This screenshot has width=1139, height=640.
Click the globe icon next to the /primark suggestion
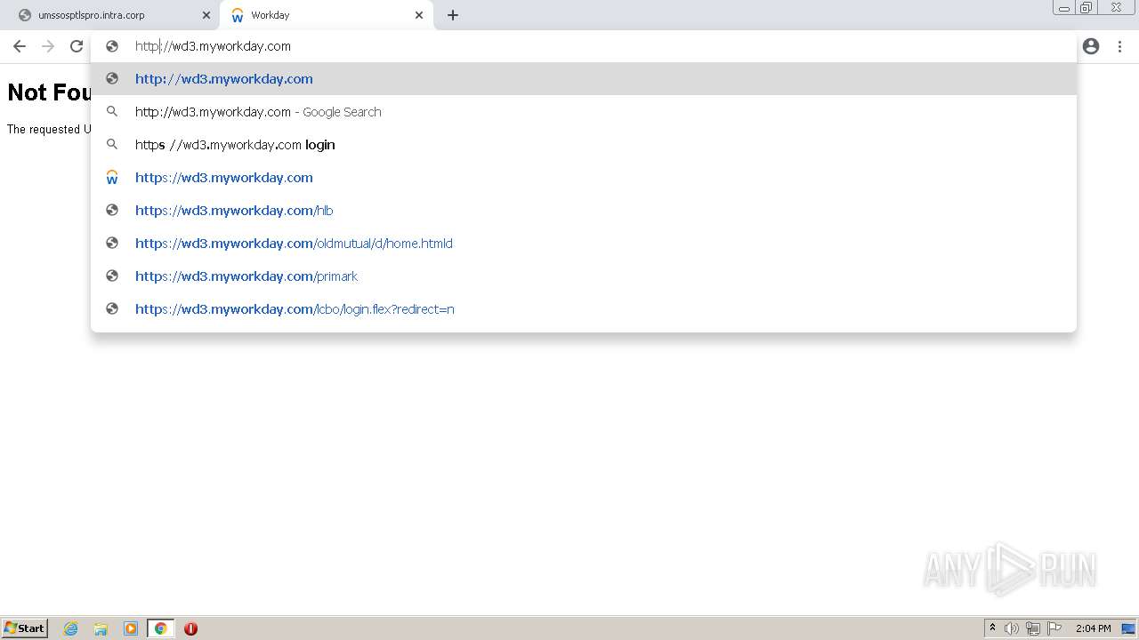(112, 276)
